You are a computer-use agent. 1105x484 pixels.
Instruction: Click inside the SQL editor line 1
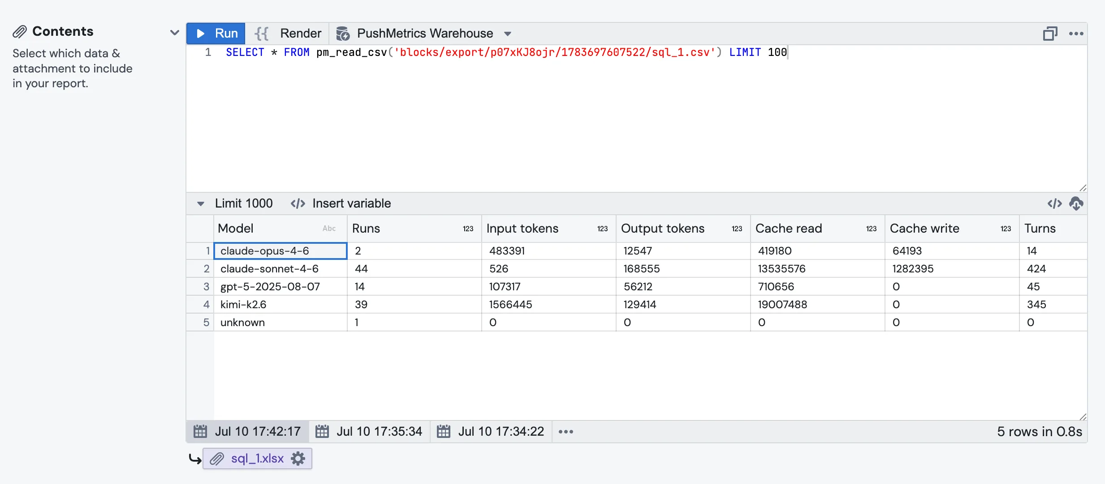(506, 52)
